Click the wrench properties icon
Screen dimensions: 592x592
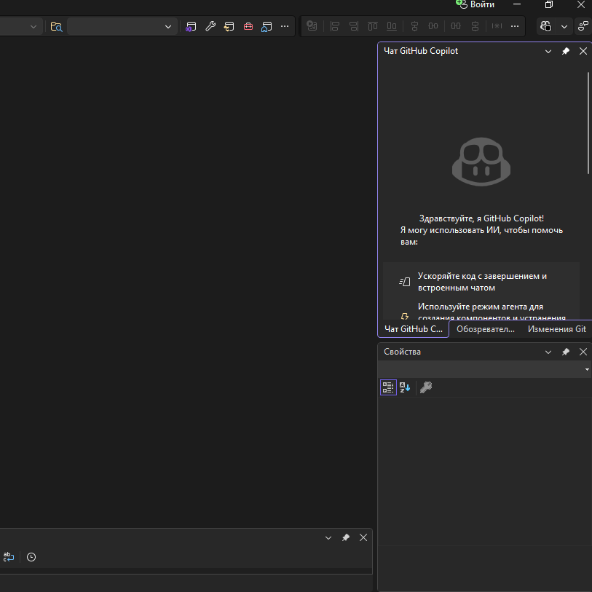pos(210,26)
